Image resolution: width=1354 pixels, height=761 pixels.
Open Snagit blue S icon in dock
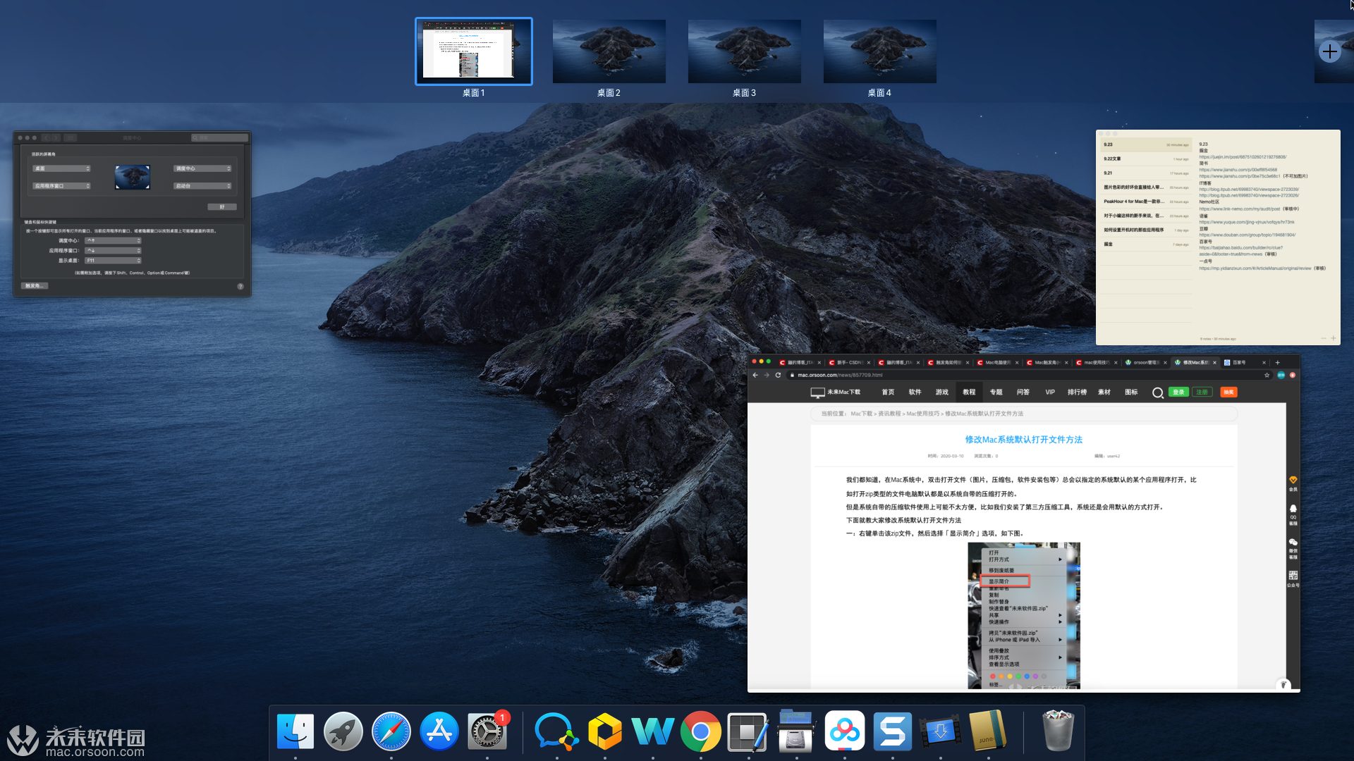(x=892, y=731)
